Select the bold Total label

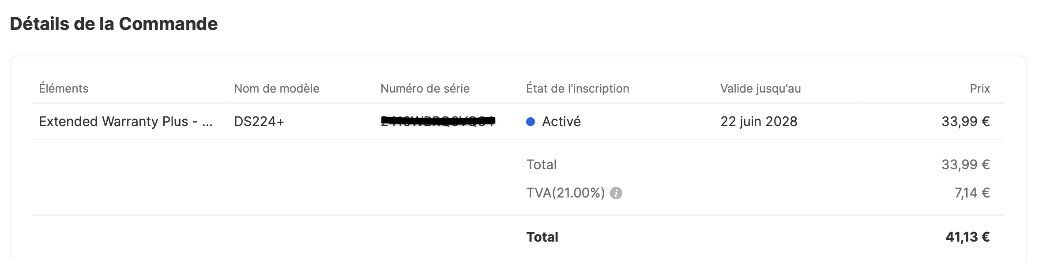pyautogui.click(x=542, y=237)
